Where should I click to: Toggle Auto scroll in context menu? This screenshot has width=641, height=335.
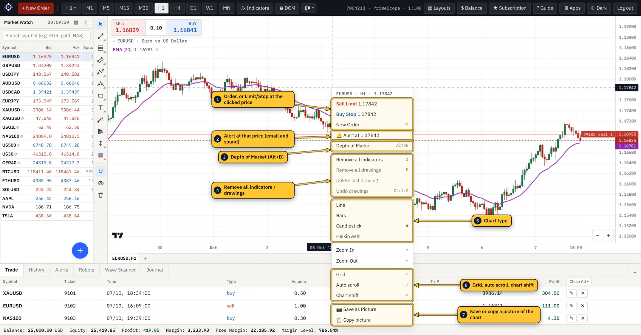tap(372, 285)
